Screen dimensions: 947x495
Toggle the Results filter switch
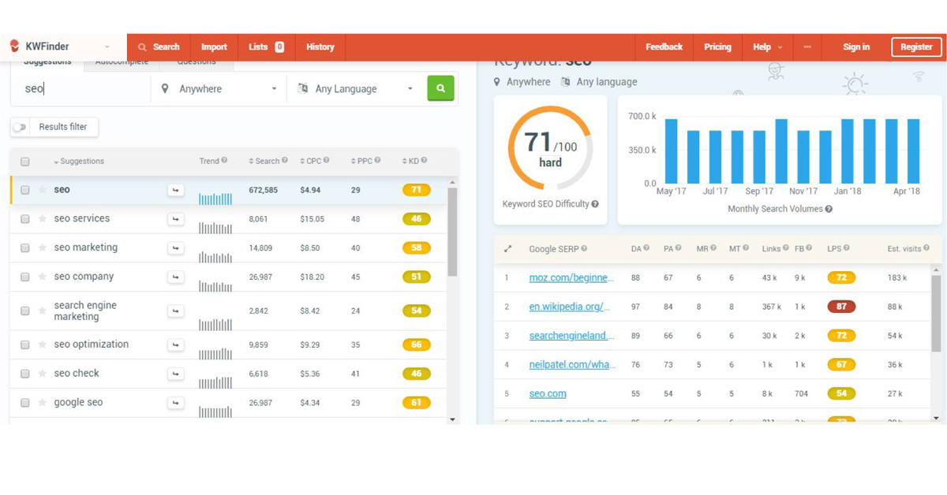(20, 127)
